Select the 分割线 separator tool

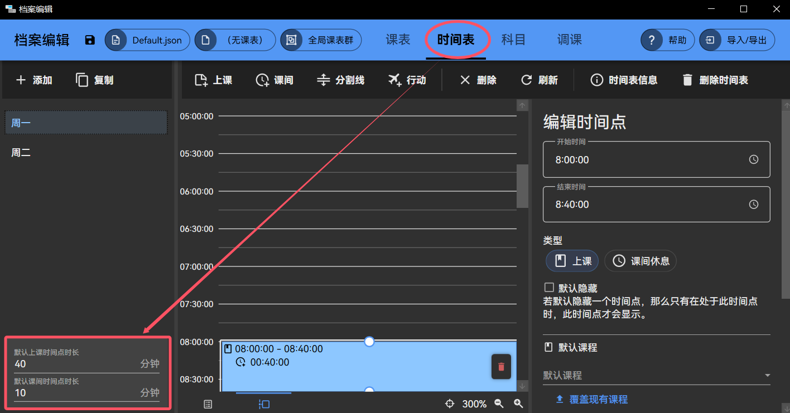(x=323, y=80)
